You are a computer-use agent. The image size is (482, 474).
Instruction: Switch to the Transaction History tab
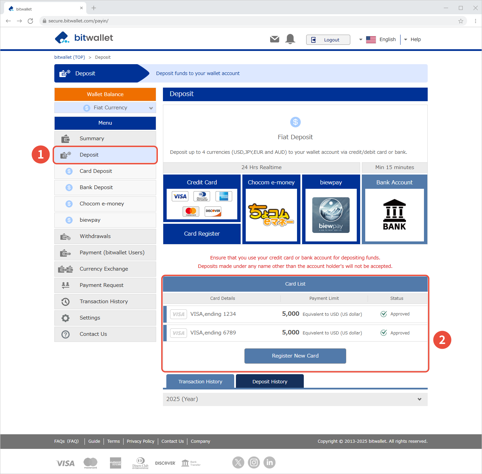point(200,382)
